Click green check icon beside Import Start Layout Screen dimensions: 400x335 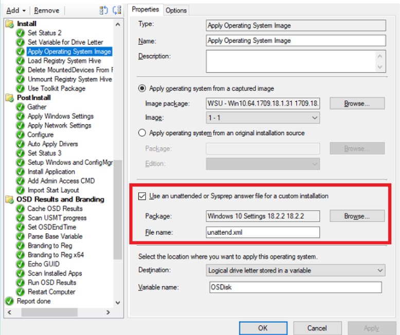[20, 190]
